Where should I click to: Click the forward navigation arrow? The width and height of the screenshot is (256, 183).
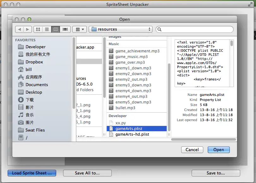coord(27,29)
